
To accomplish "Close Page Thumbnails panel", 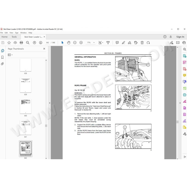I will coord(44,49).
